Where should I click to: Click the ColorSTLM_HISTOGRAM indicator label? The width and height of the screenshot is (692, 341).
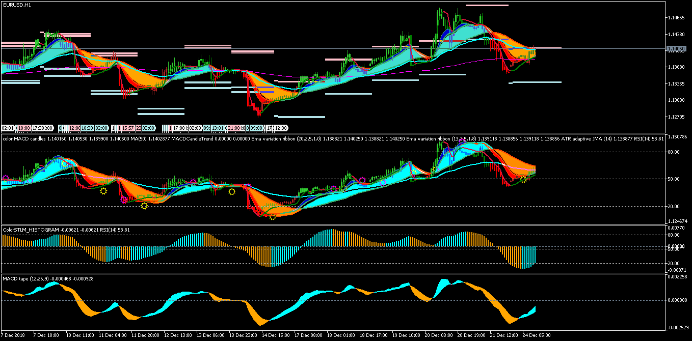[x=30, y=230]
